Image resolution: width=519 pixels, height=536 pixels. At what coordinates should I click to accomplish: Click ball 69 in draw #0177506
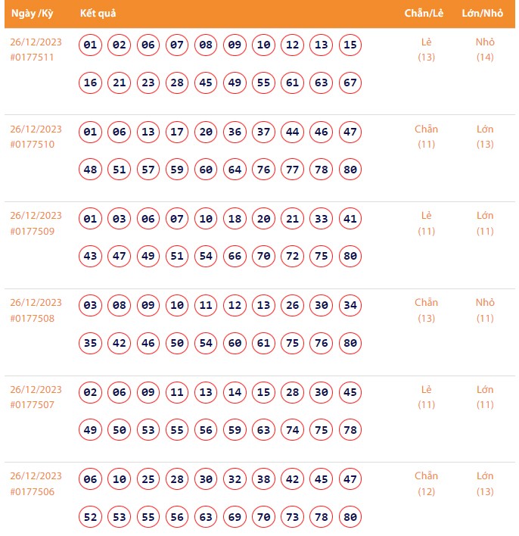click(235, 518)
